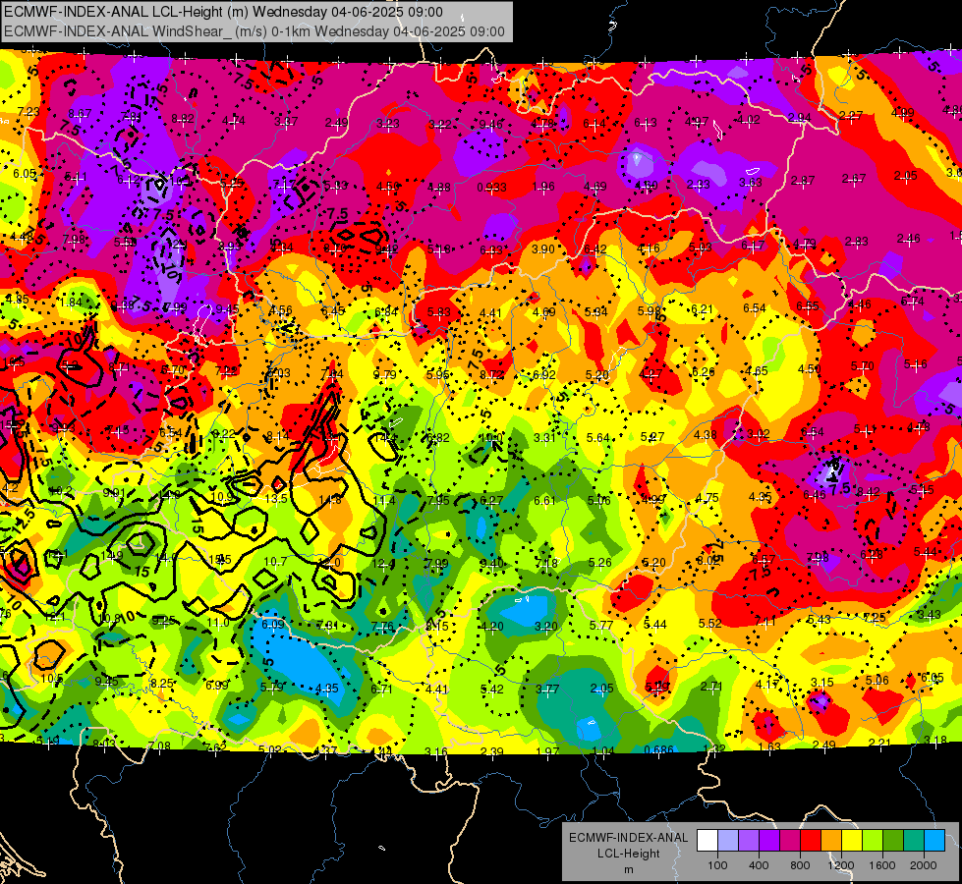Screen dimensions: 962x884
Task: Click the grid value 6.21
Action: [702, 309]
